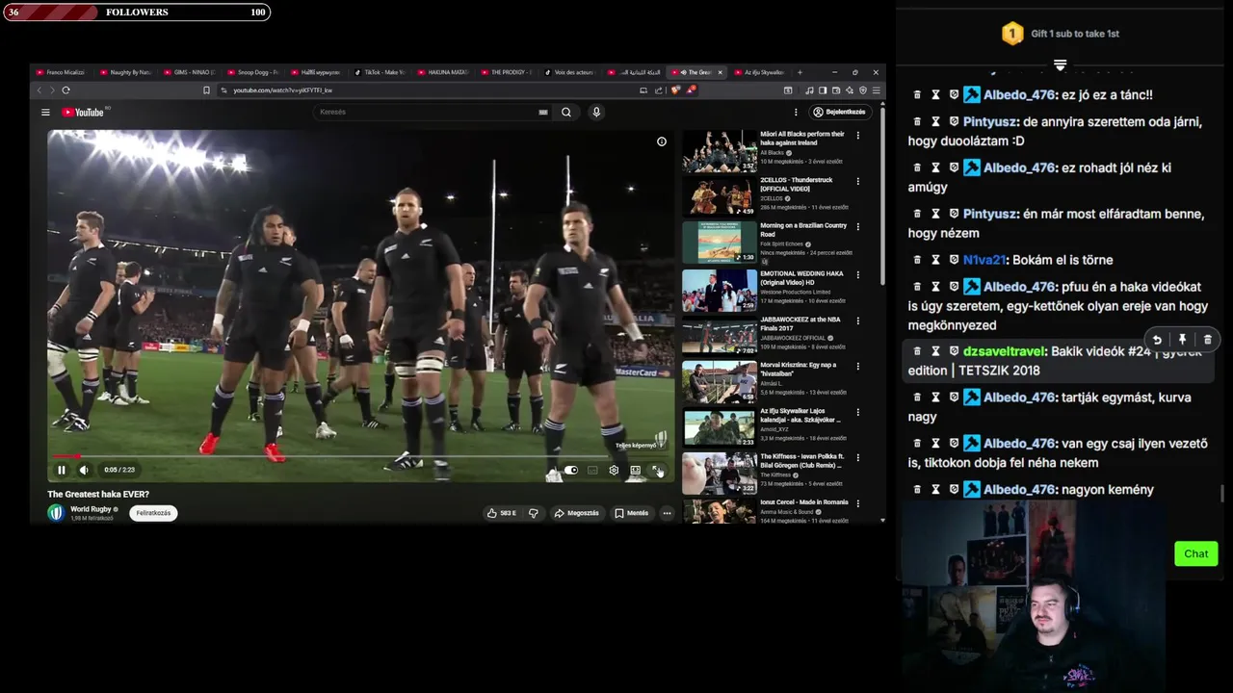The height and width of the screenshot is (693, 1233).
Task: Open EMOTIONAL WEDDING HAKA video title
Action: click(x=801, y=277)
